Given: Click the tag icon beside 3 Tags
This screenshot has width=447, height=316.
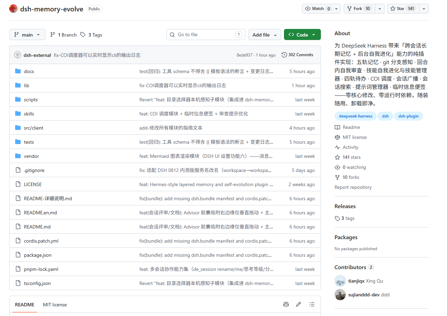Looking at the screenshot, I should (83, 35).
